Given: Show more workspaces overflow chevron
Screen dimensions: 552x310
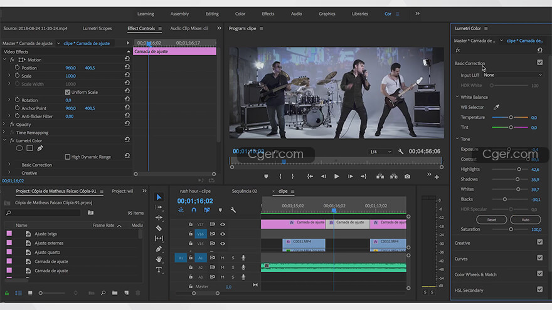Looking at the screenshot, I should [417, 14].
